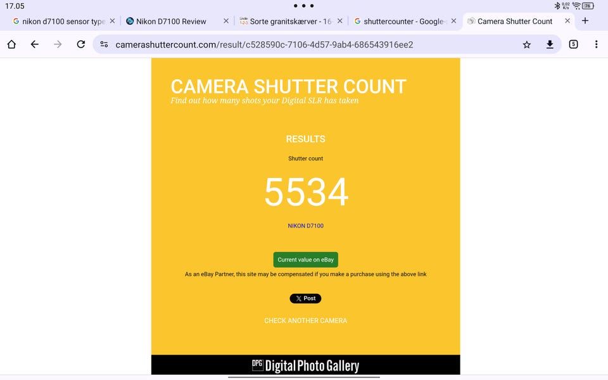Close the shuttercounter Google tab
The width and height of the screenshot is (608, 380).
point(453,21)
